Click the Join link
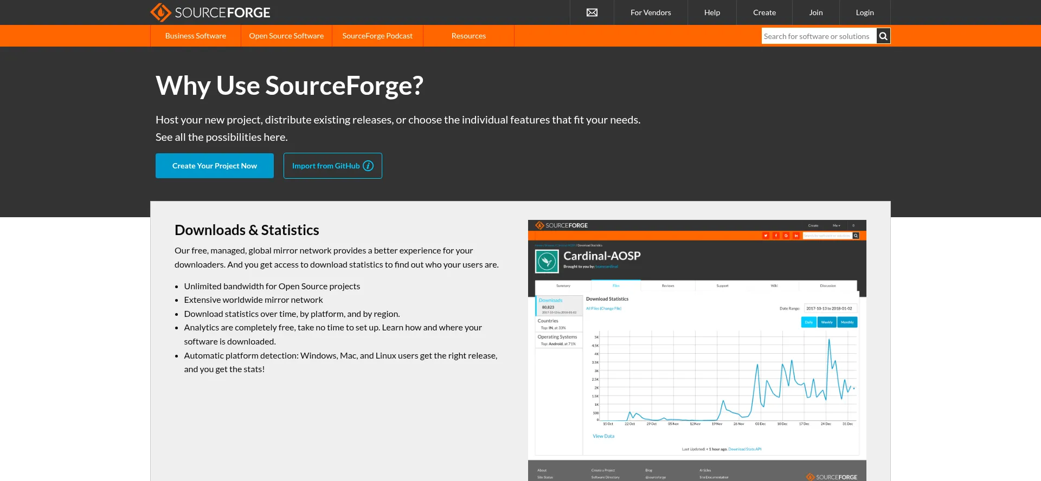 point(816,12)
